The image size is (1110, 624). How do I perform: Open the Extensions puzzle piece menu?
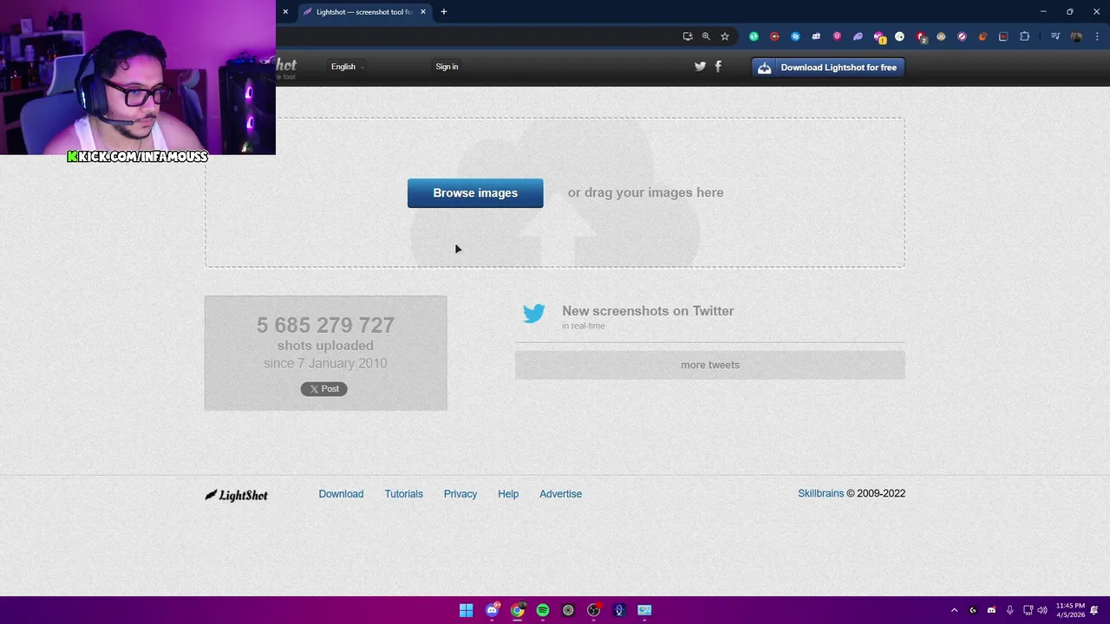1025,36
